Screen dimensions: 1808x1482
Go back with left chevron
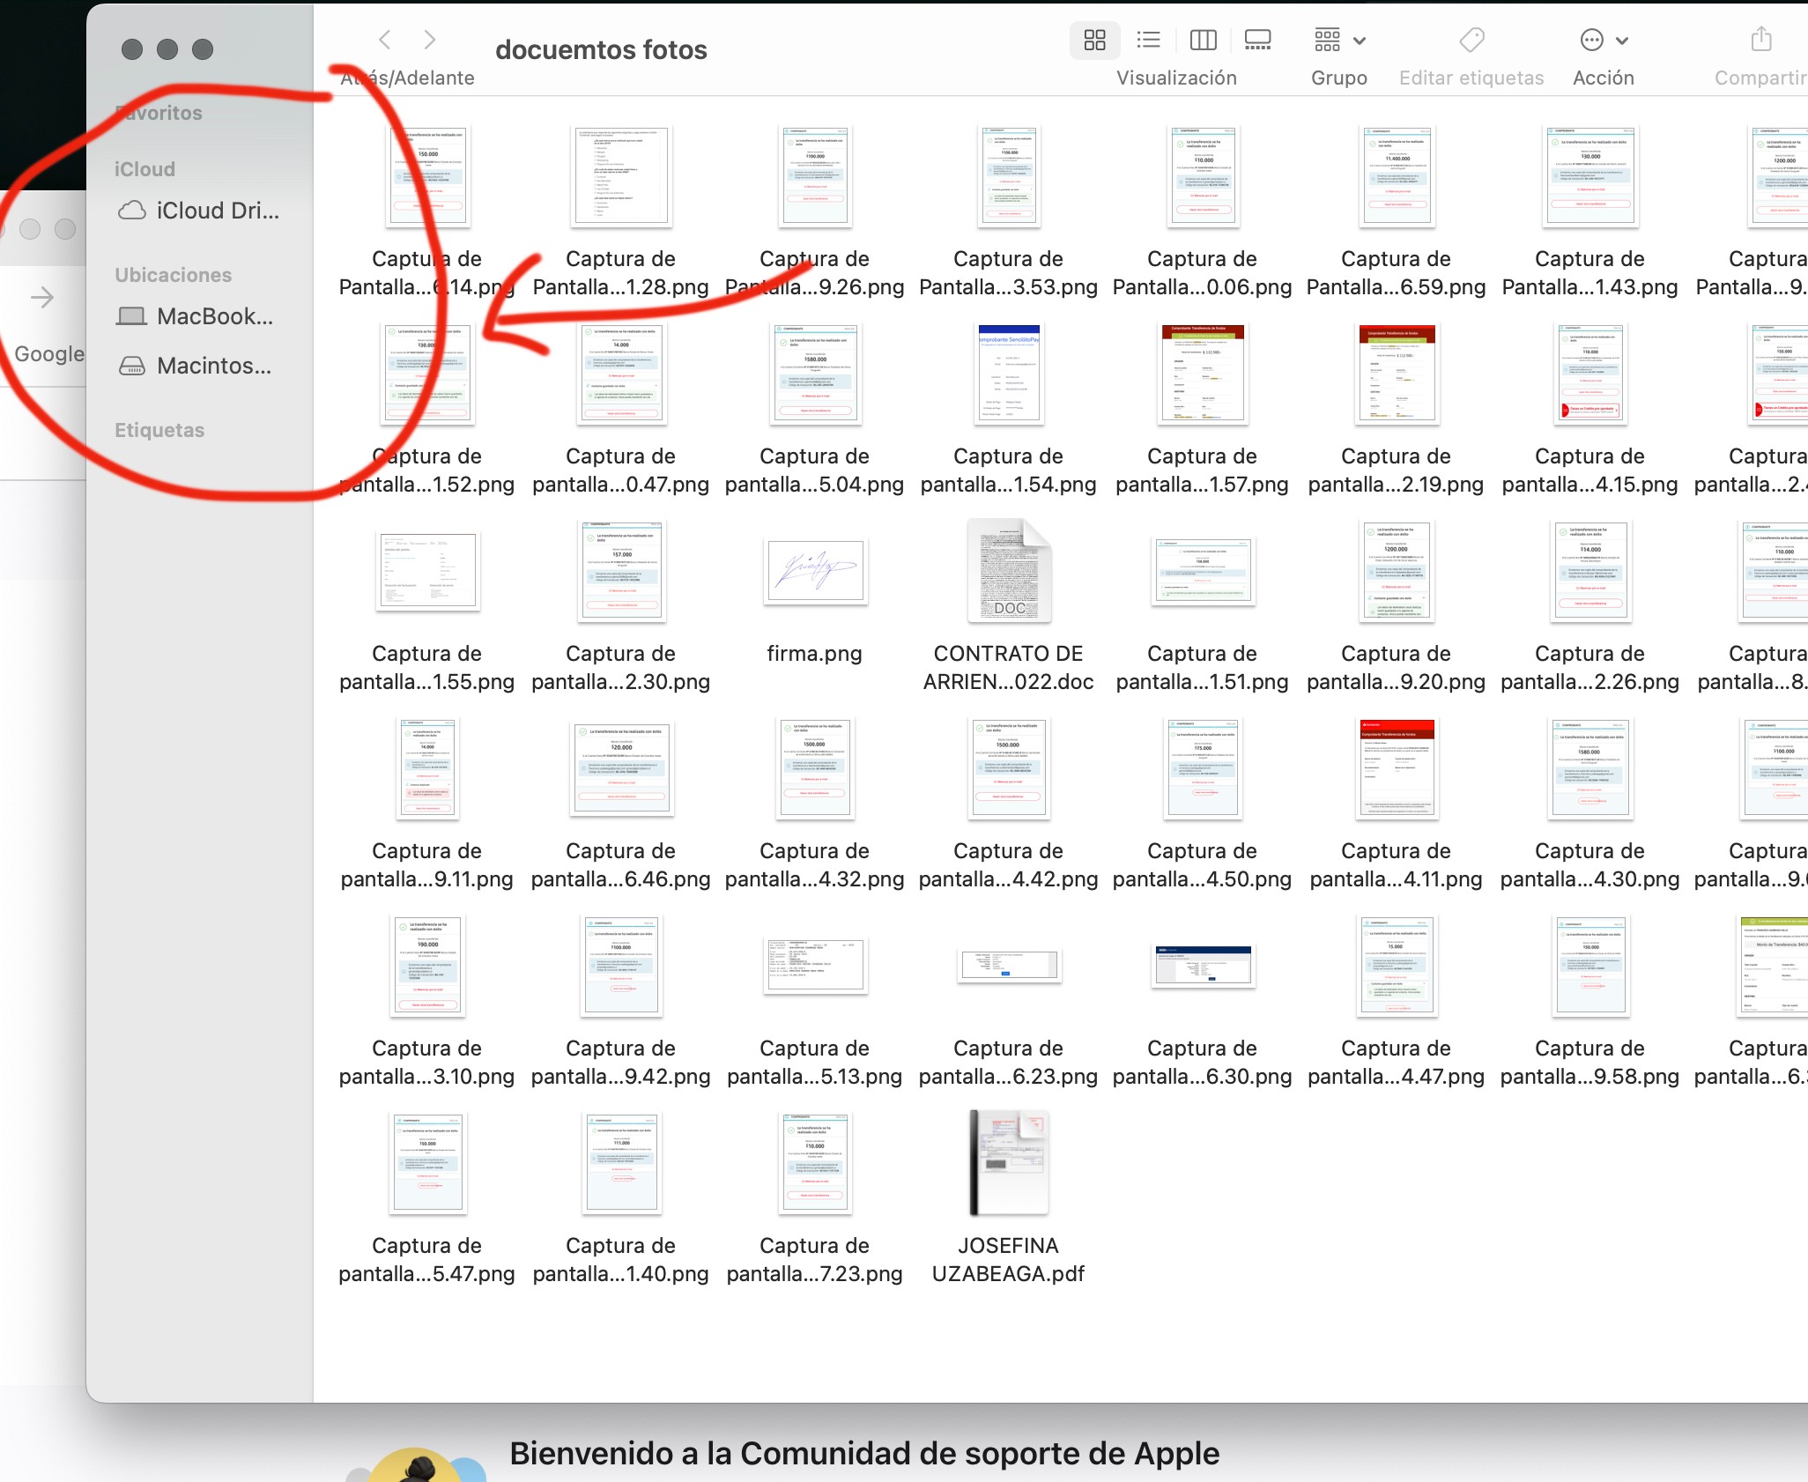[385, 40]
